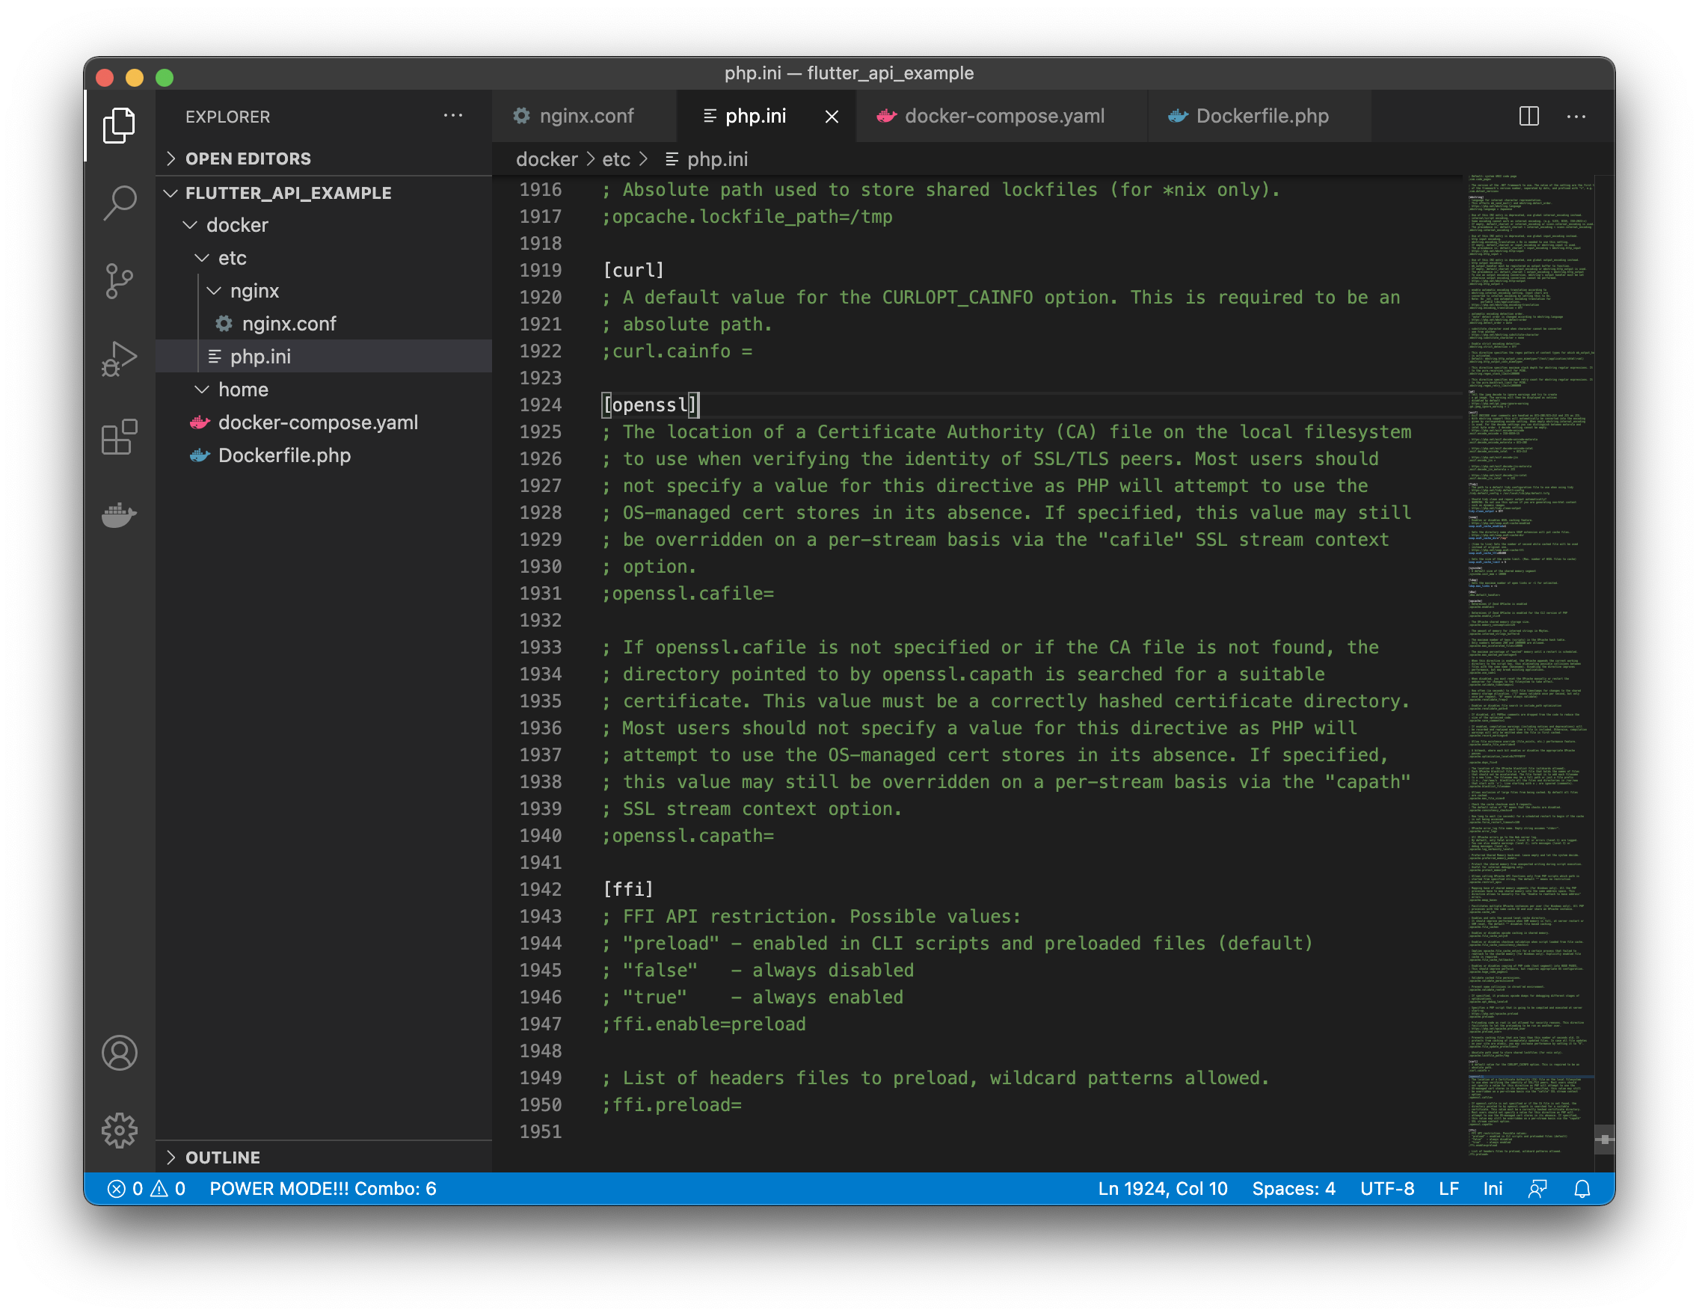The image size is (1699, 1316).
Task: Collapse the docker folder
Action: (x=236, y=225)
